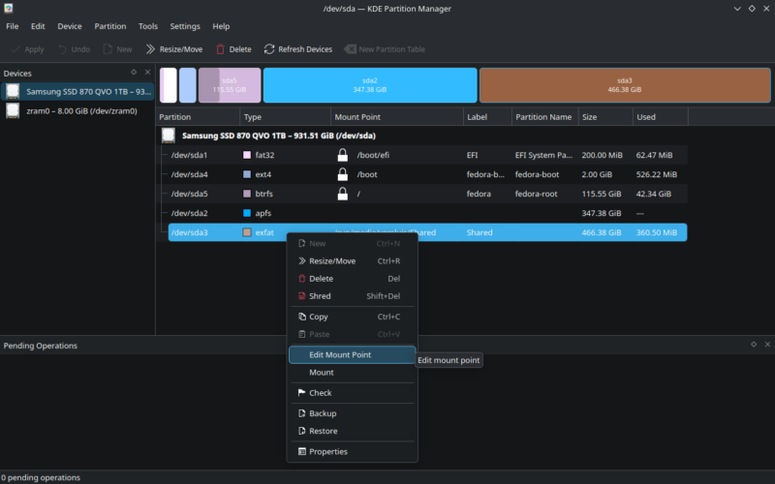Float the Pending Operations panel
The image size is (775, 484).
754,345
